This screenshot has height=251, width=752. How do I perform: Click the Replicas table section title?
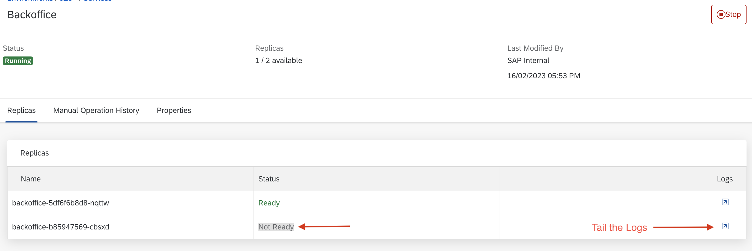34,153
